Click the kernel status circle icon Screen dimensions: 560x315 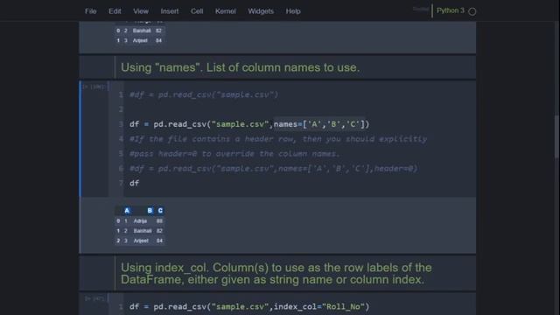472,11
